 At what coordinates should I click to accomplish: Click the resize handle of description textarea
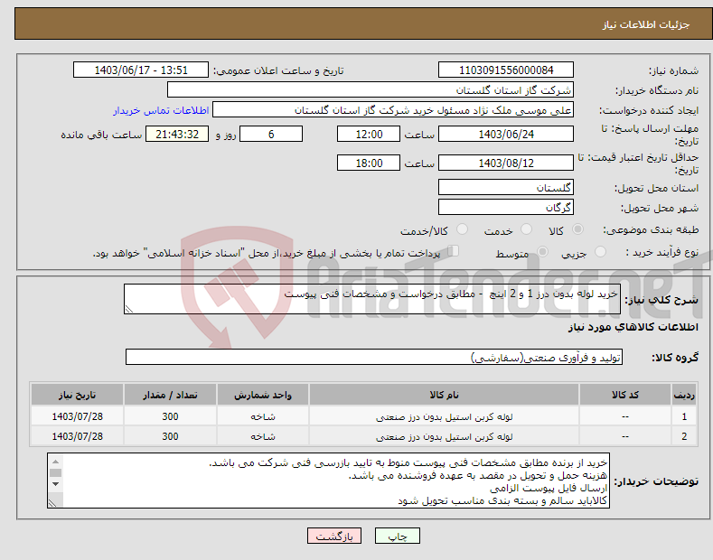129,309
